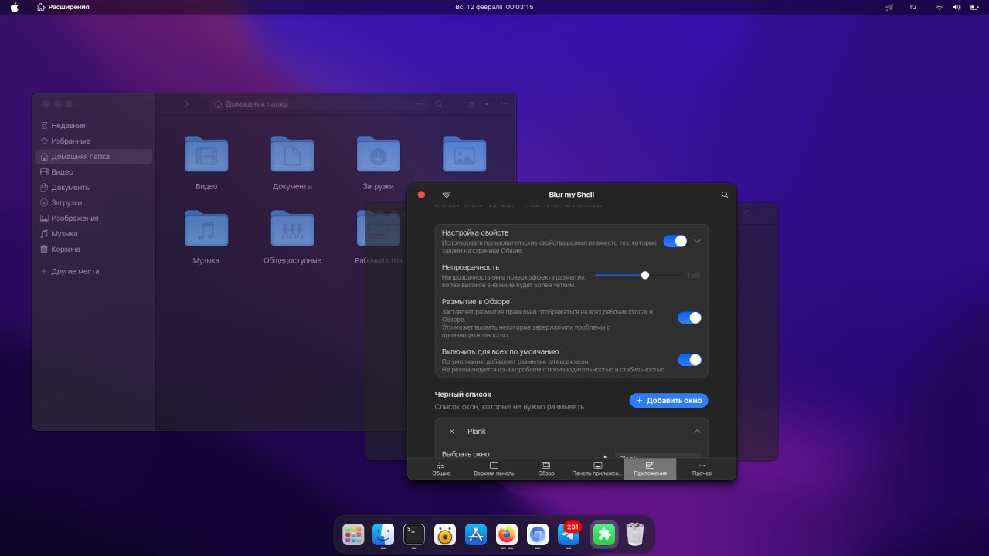Launch Firefox from the dock
The height and width of the screenshot is (556, 989).
(x=507, y=534)
